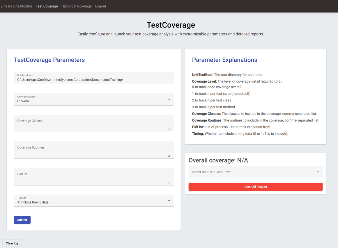Click the TestCoverage Parameters heading
This screenshot has height=248, width=338.
(x=49, y=60)
